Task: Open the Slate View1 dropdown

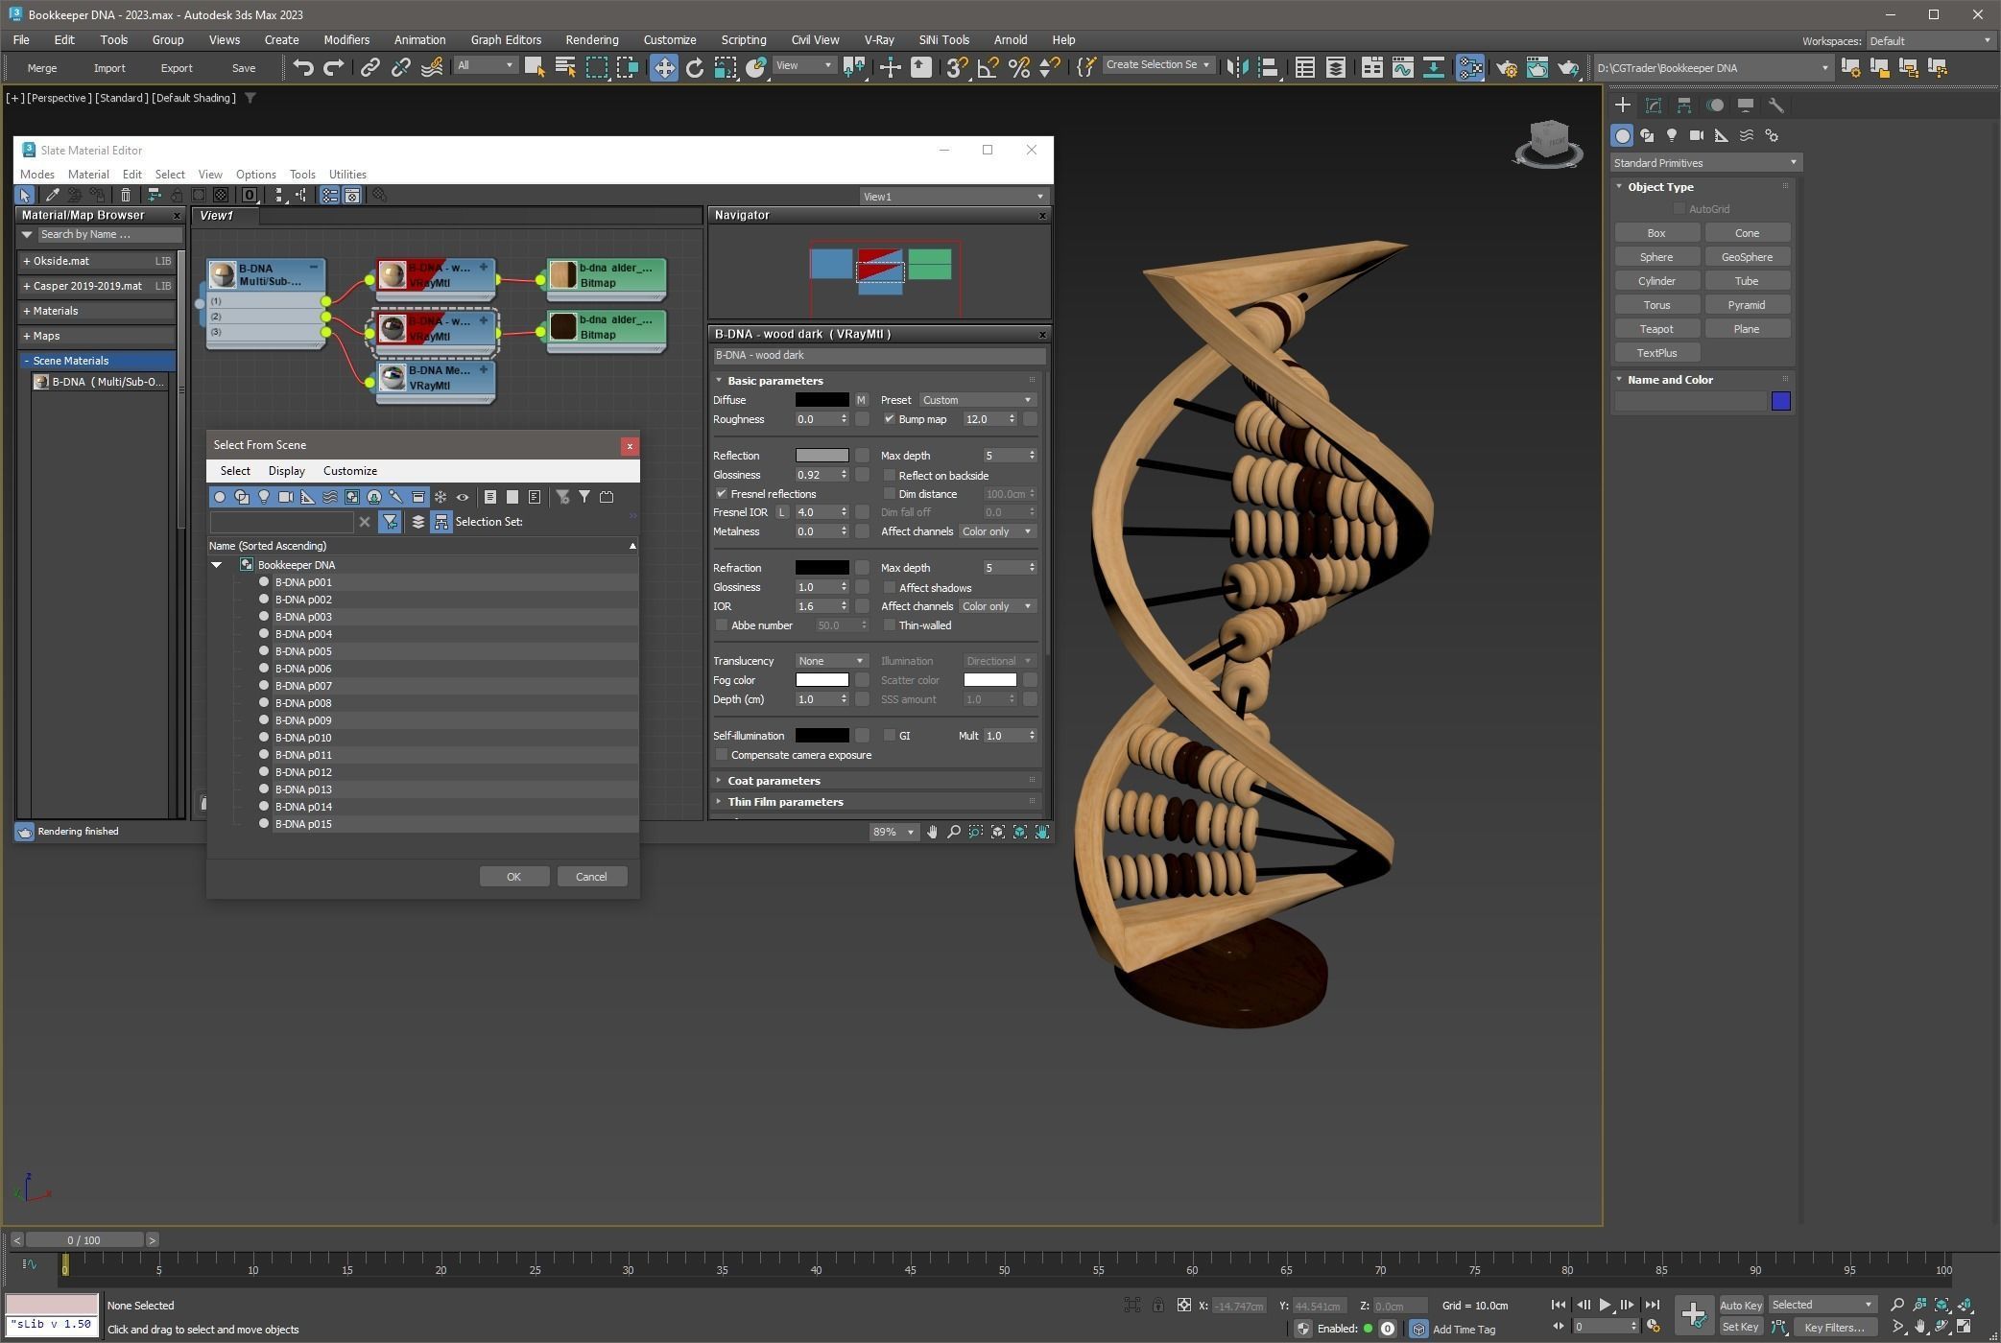Action: point(953,197)
